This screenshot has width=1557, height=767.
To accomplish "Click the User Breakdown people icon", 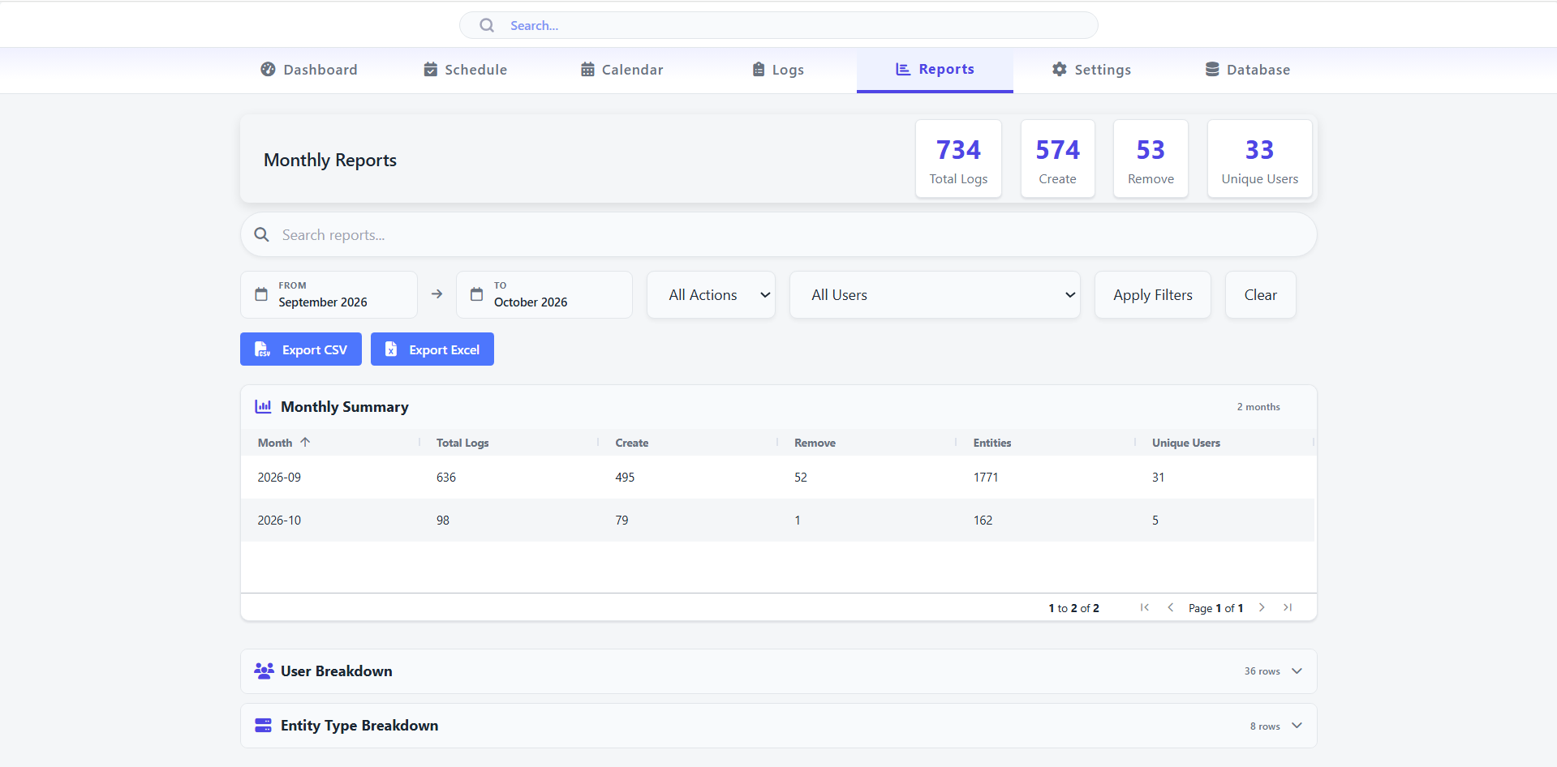I will [264, 671].
